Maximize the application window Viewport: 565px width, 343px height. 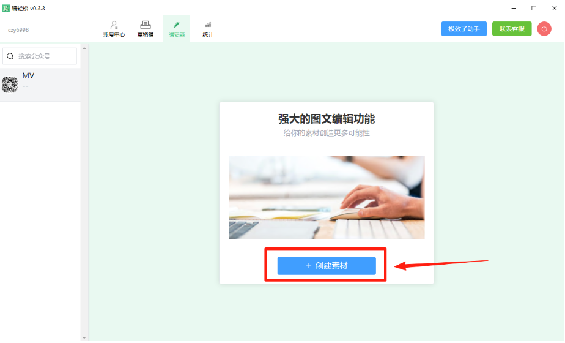534,8
